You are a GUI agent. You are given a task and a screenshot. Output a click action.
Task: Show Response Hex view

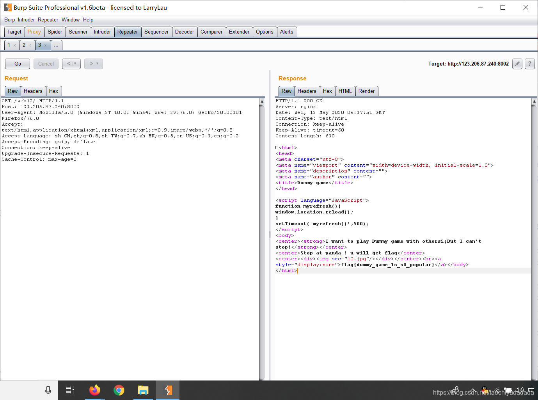328,91
